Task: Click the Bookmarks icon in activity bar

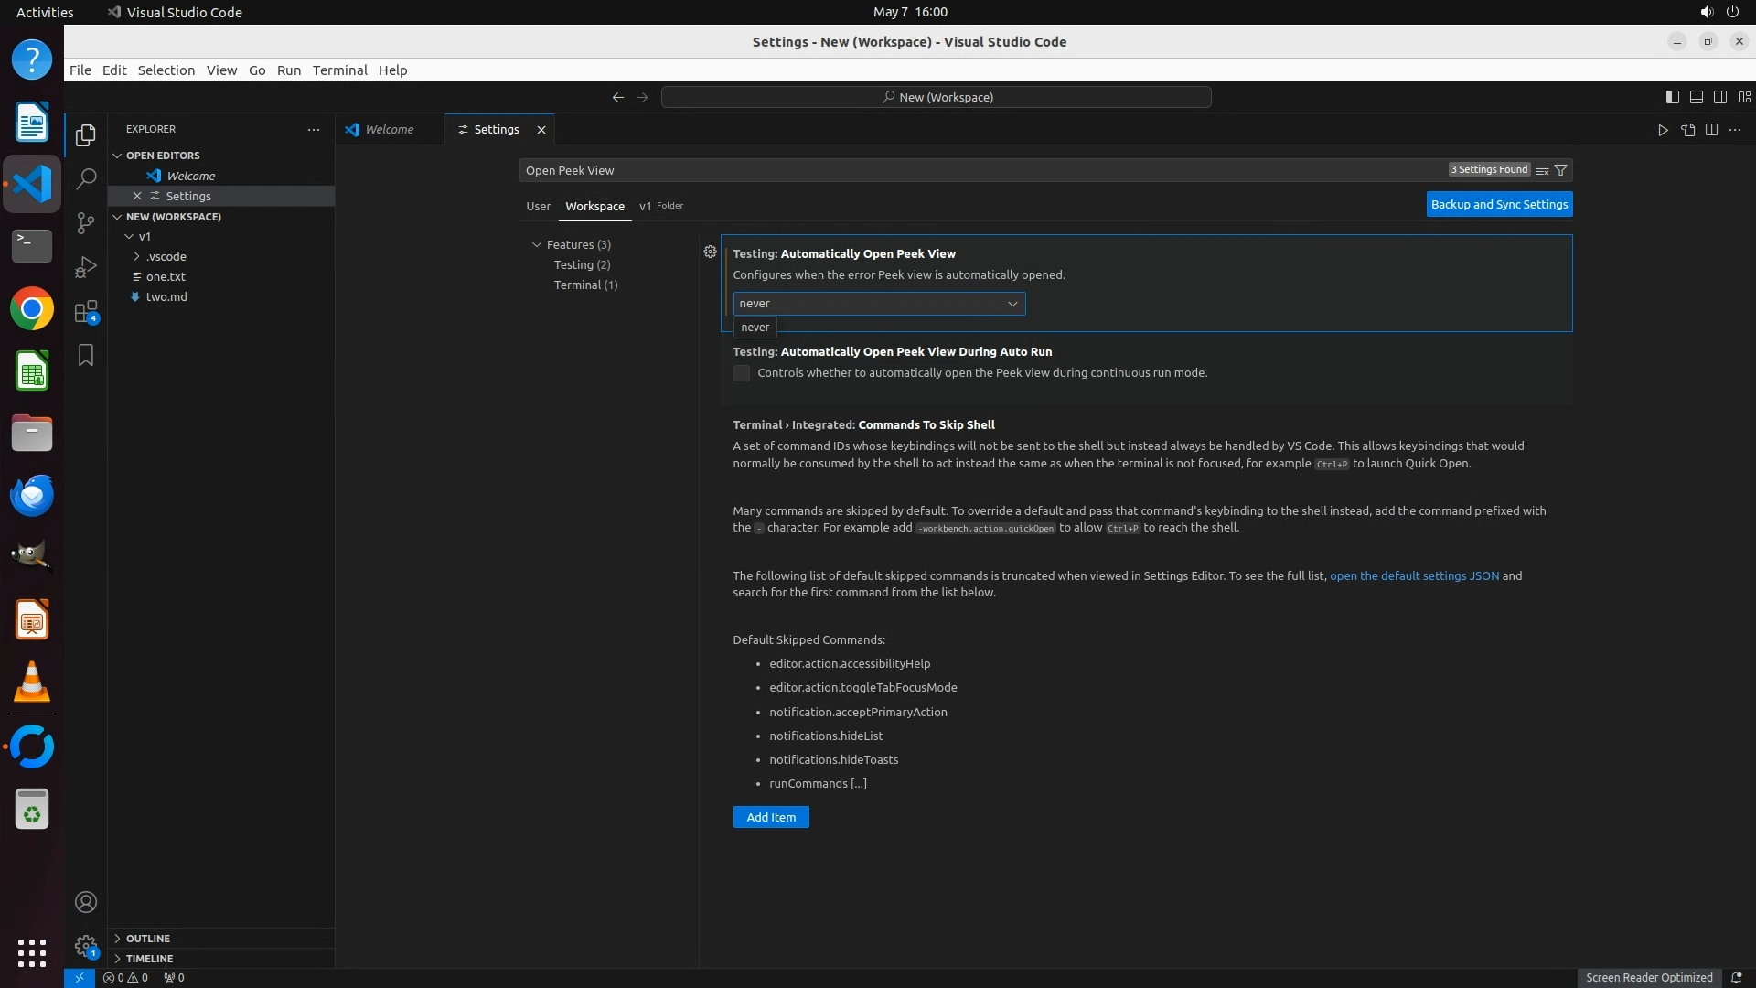Action: click(x=86, y=355)
